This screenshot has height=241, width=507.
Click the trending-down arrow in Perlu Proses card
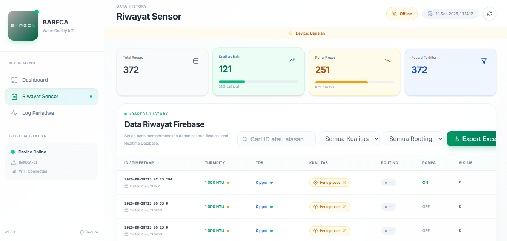click(x=388, y=61)
